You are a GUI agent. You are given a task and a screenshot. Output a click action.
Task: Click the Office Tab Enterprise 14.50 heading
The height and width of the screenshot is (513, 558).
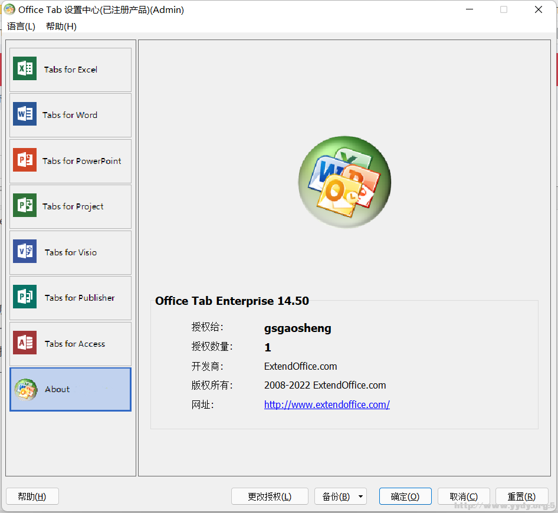[232, 301]
